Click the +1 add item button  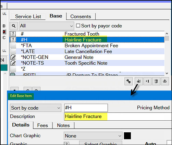pyautogui.click(x=147, y=81)
